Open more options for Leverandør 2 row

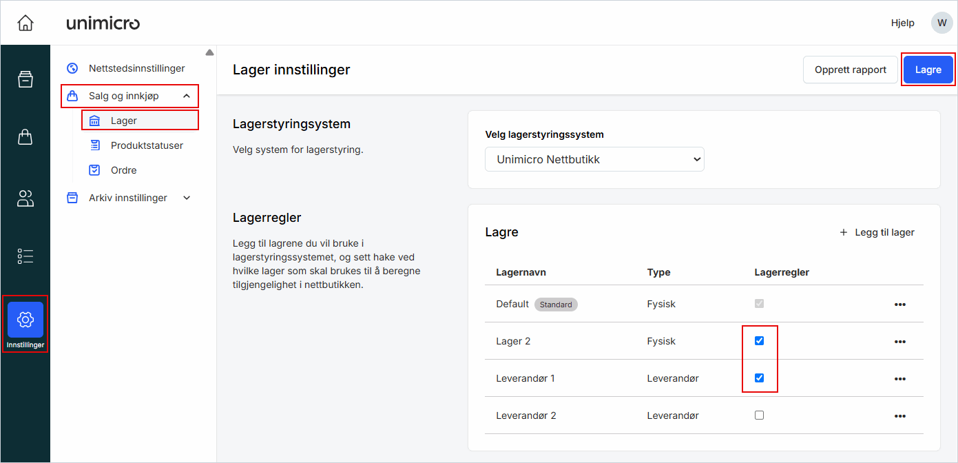pyautogui.click(x=899, y=416)
